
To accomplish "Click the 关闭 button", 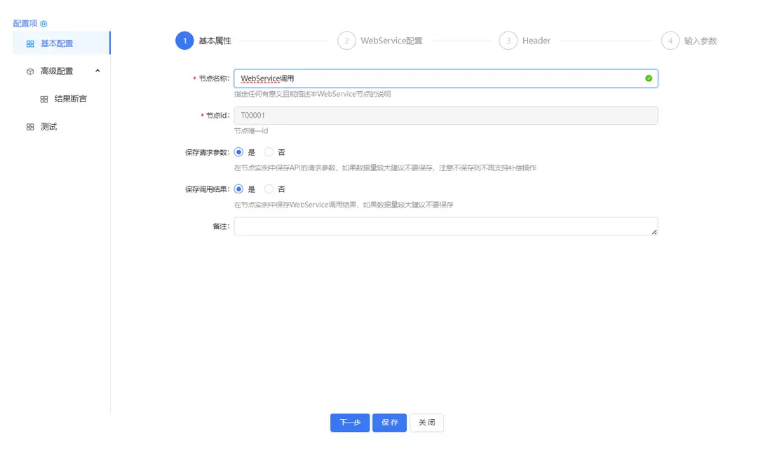I will click(426, 423).
